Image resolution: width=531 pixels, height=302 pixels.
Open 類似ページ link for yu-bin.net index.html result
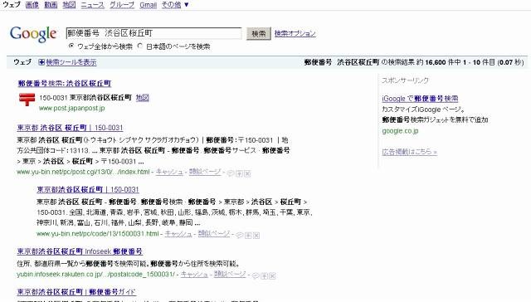tap(205, 172)
